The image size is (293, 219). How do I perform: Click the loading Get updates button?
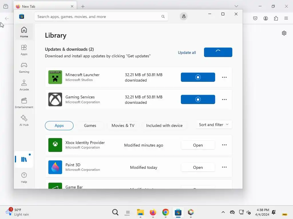click(x=218, y=52)
